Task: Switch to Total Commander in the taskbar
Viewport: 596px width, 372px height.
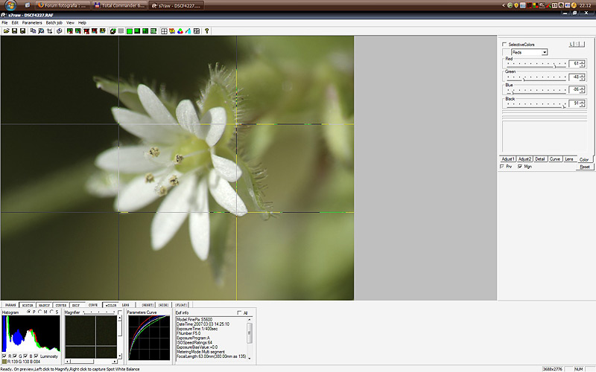Action: click(x=120, y=5)
